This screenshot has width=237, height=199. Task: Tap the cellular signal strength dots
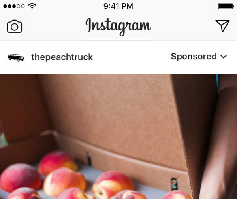pos(14,6)
